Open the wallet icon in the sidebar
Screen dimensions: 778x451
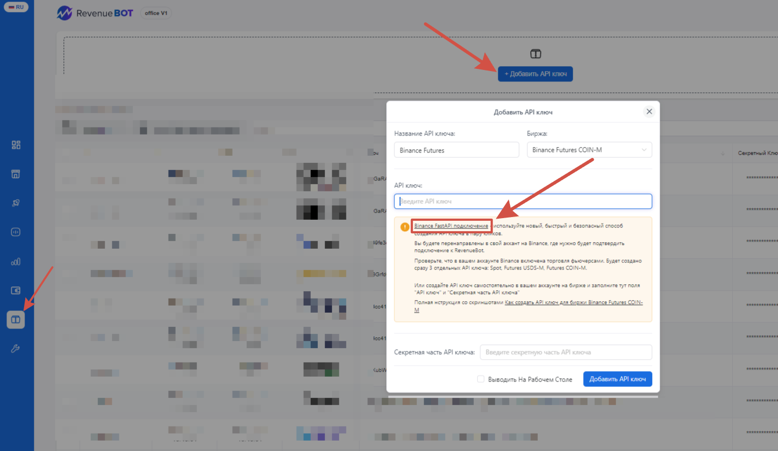coord(16,290)
